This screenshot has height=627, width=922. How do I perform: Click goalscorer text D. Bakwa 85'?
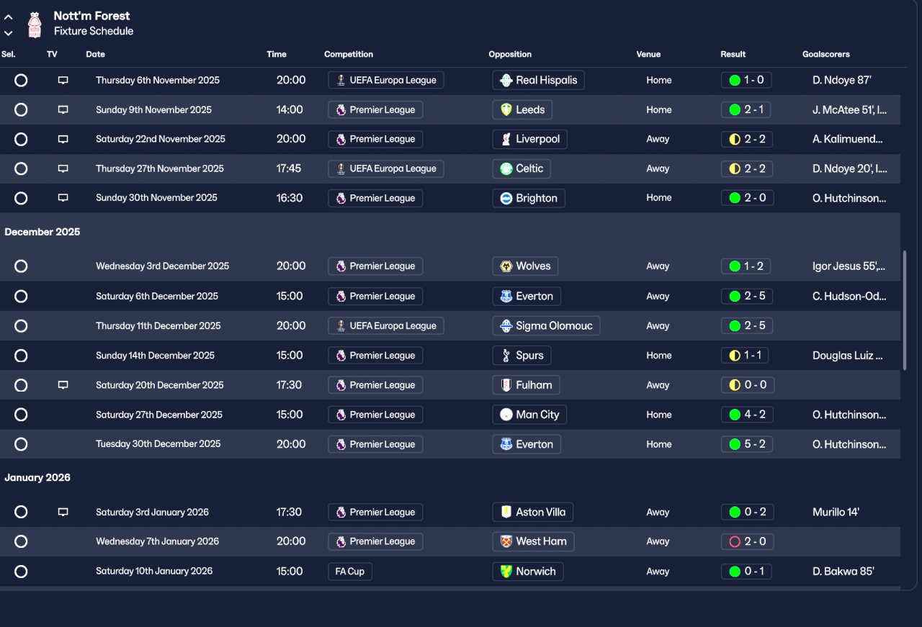point(843,572)
